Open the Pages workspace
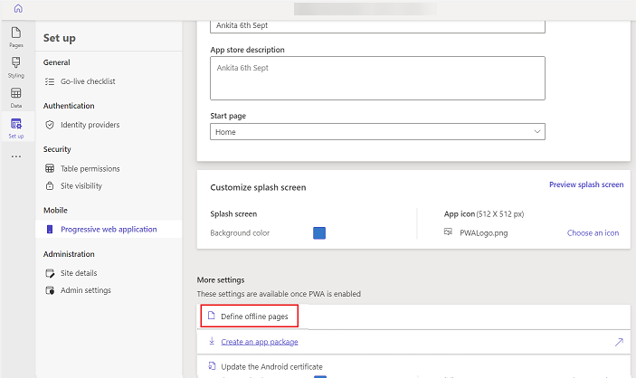This screenshot has width=636, height=378. click(16, 37)
